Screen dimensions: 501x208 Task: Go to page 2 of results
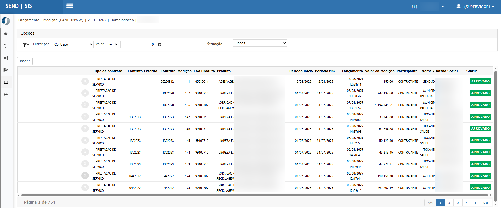click(x=449, y=203)
